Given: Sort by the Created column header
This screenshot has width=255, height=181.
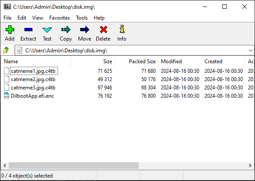Looking at the screenshot, I should coord(224,61).
